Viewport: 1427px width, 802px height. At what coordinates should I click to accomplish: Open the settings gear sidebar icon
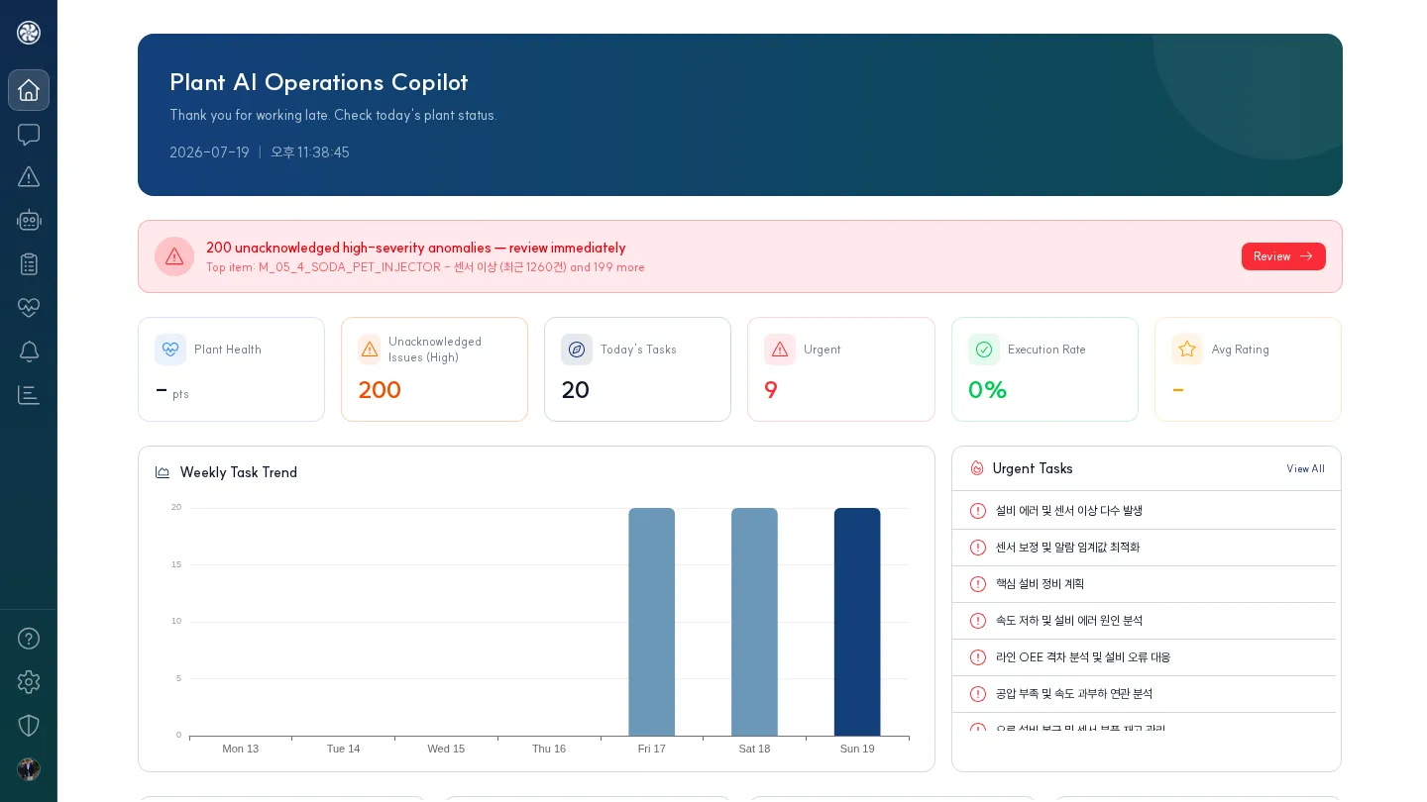[x=29, y=682]
